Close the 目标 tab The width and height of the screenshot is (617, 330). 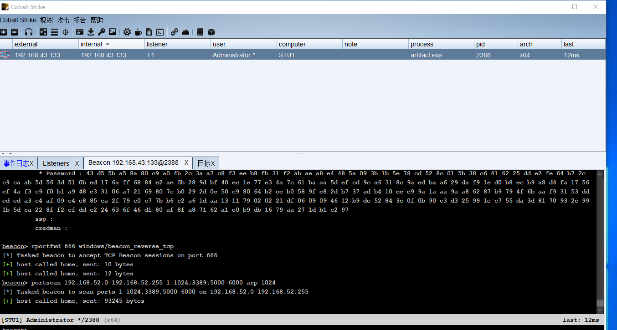pyautogui.click(x=213, y=163)
